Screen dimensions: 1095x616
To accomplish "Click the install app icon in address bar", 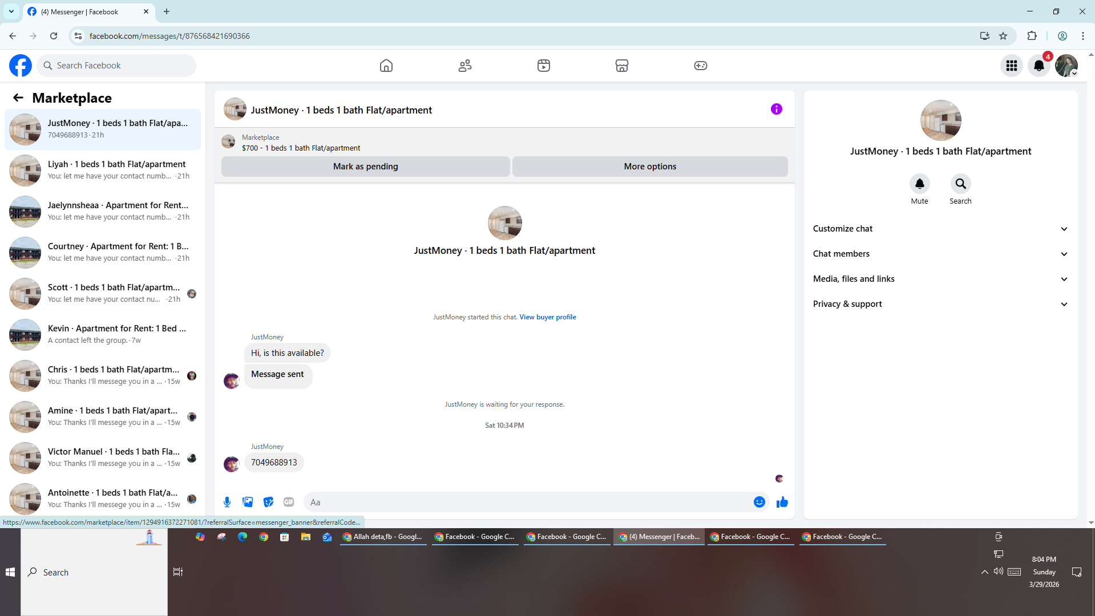I will click(985, 36).
